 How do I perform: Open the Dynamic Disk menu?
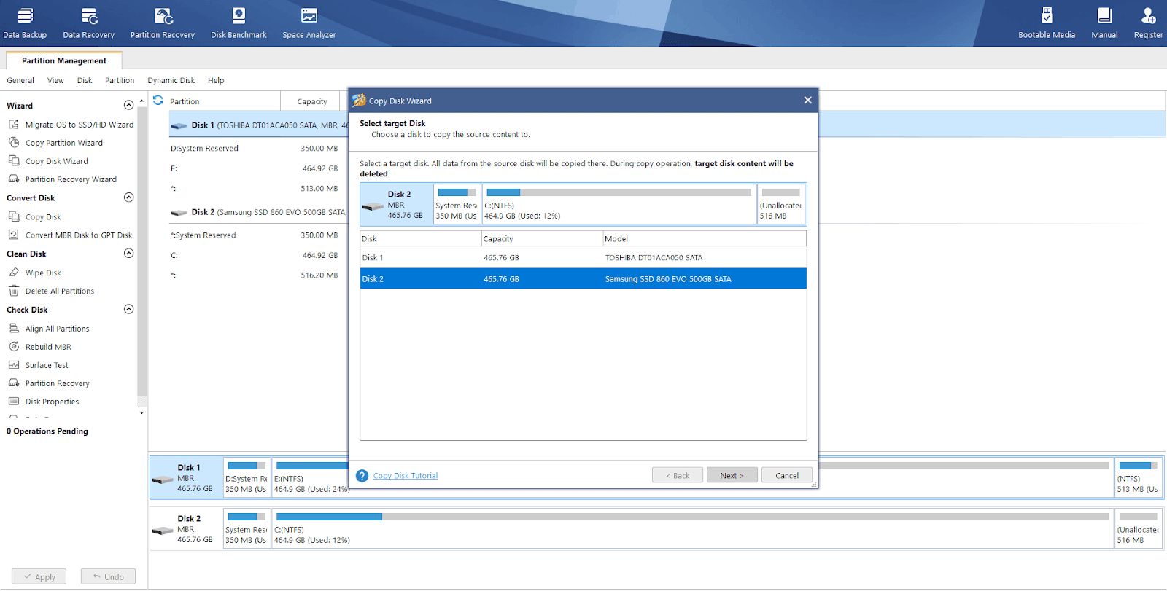pyautogui.click(x=171, y=81)
